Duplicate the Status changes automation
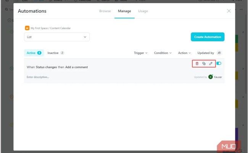The width and height of the screenshot is (248, 153). pyautogui.click(x=204, y=63)
